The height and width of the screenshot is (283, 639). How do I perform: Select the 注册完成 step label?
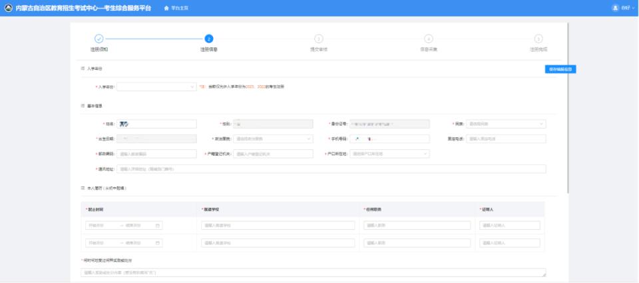(x=538, y=49)
